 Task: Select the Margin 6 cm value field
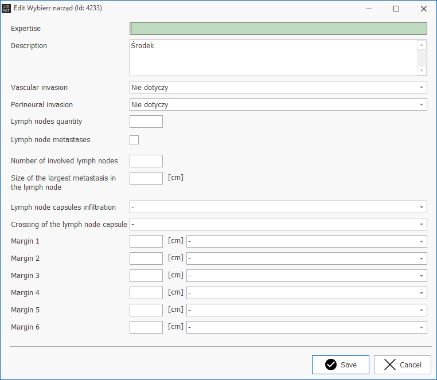[x=146, y=327]
